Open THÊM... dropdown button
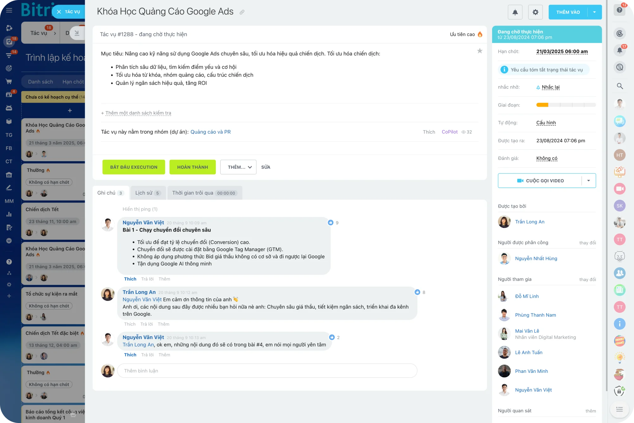 238,167
